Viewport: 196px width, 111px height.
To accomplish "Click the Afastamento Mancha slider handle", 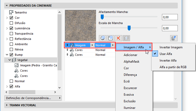I will coord(102,17).
